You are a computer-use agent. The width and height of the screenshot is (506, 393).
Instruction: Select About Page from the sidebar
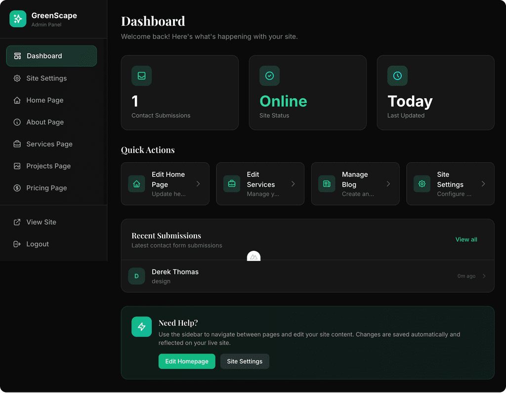click(x=45, y=122)
